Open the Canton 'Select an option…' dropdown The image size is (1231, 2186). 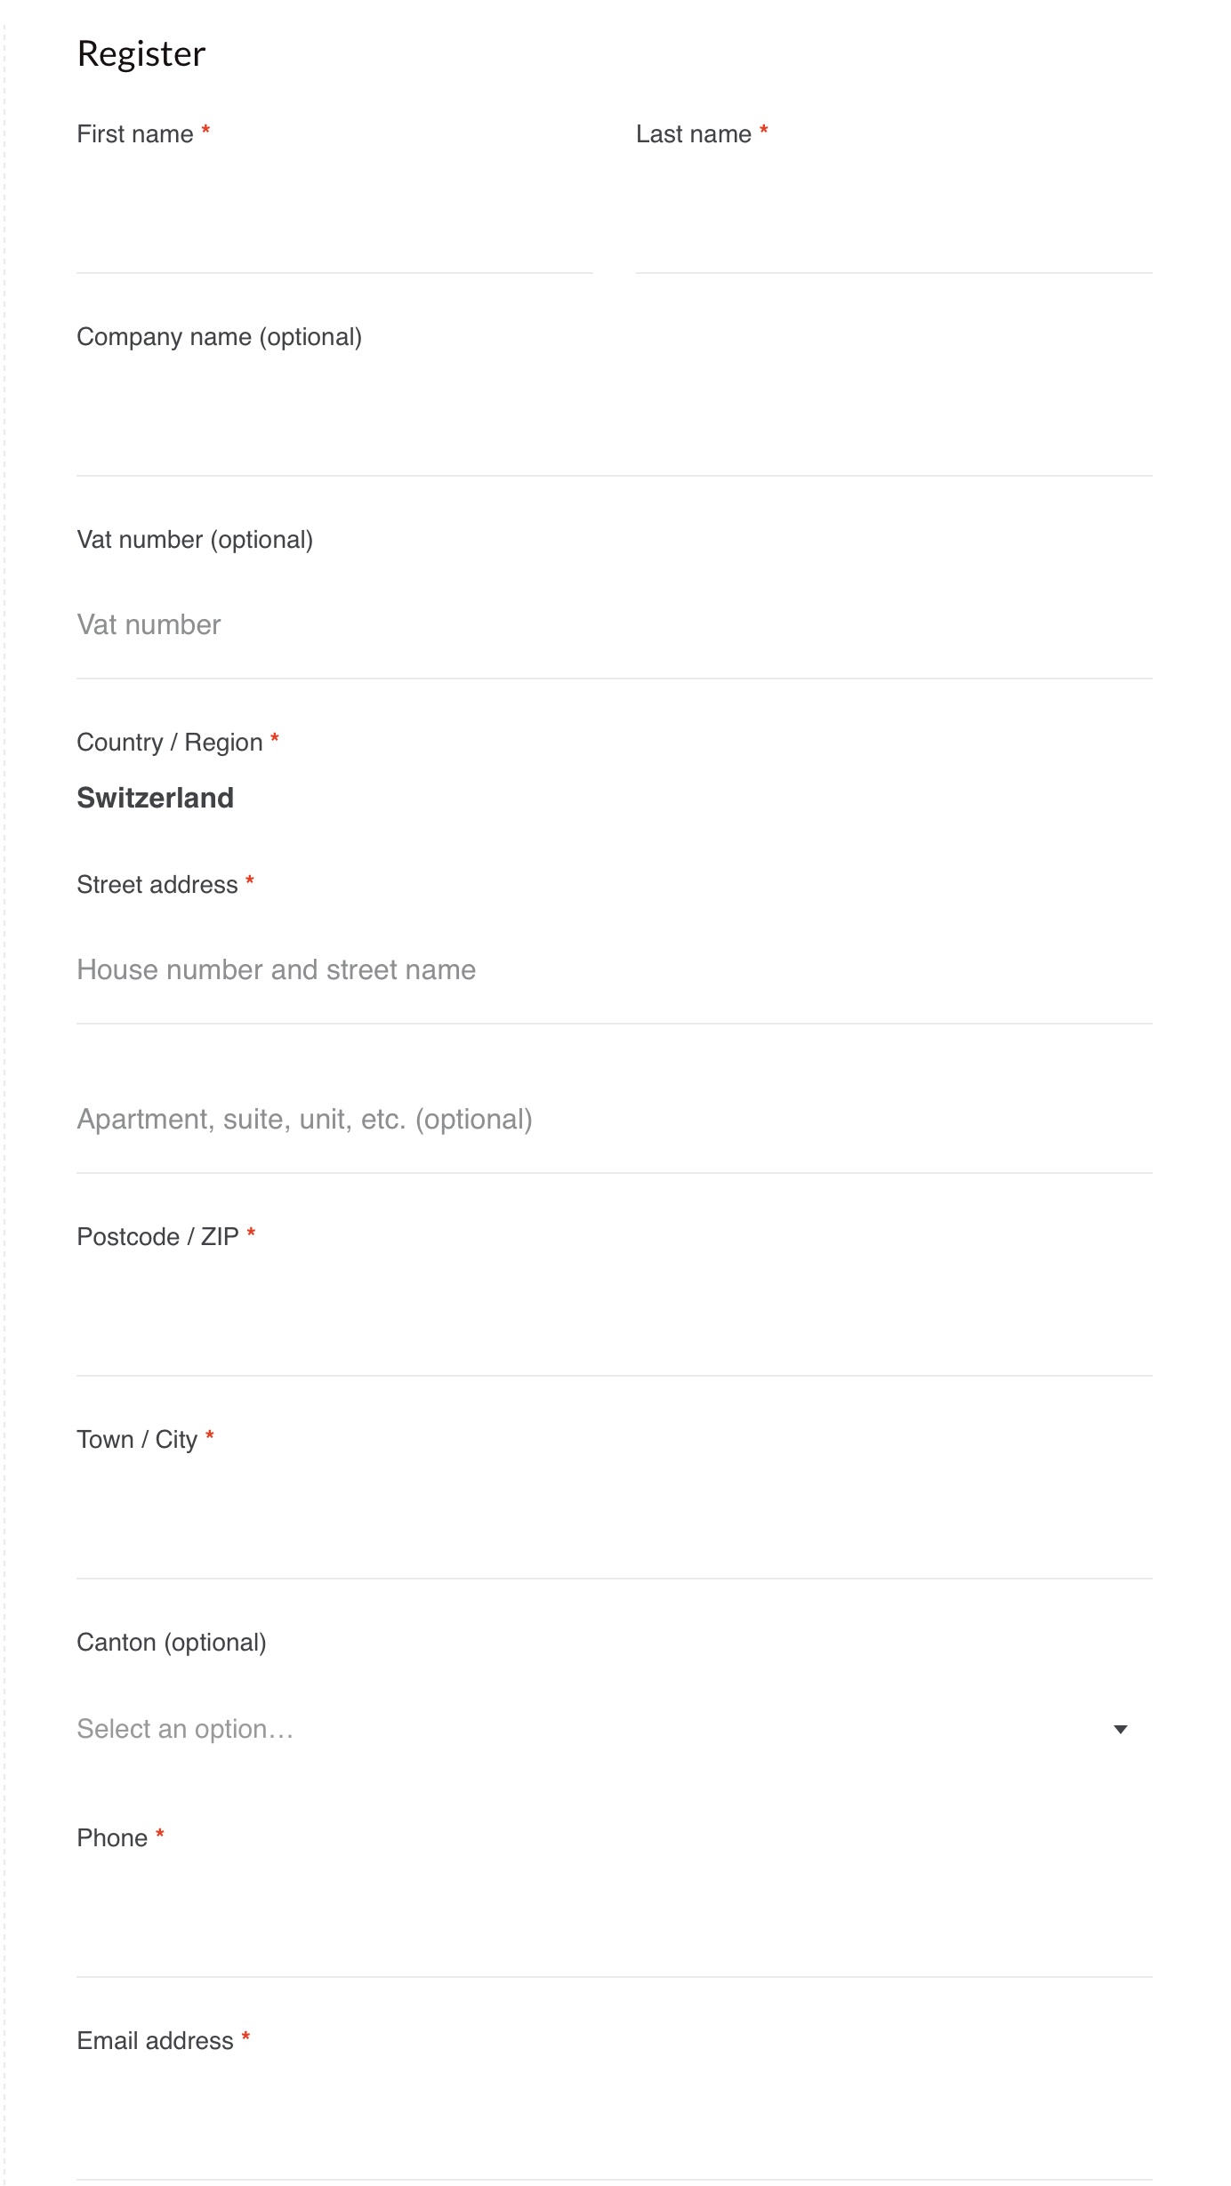(587, 1729)
